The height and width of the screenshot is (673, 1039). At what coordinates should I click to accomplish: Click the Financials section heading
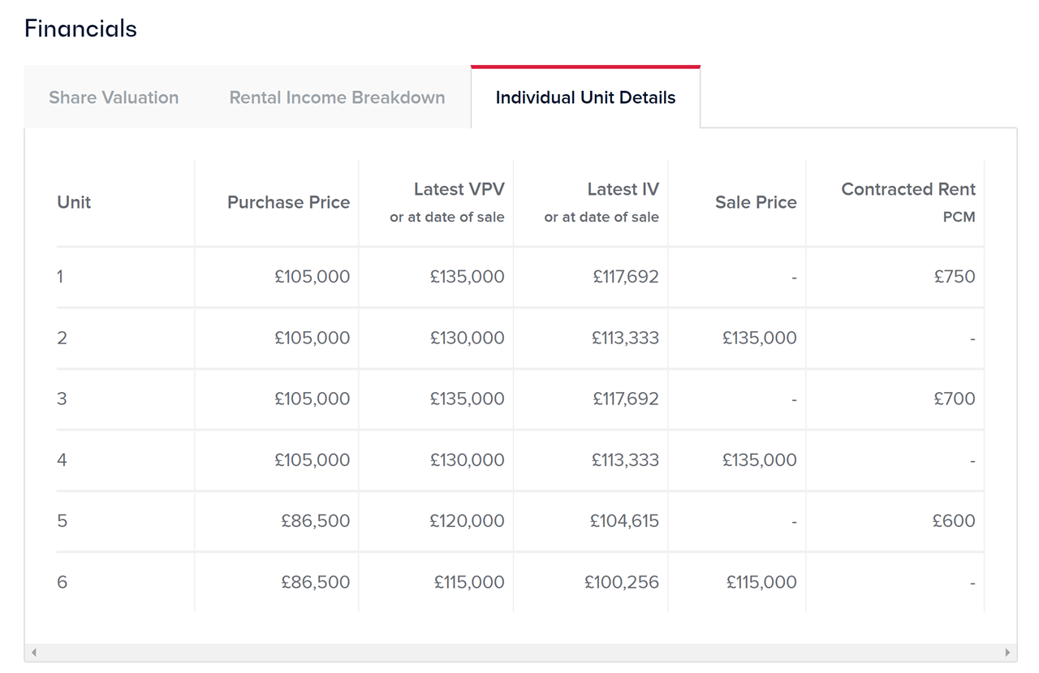[x=80, y=29]
